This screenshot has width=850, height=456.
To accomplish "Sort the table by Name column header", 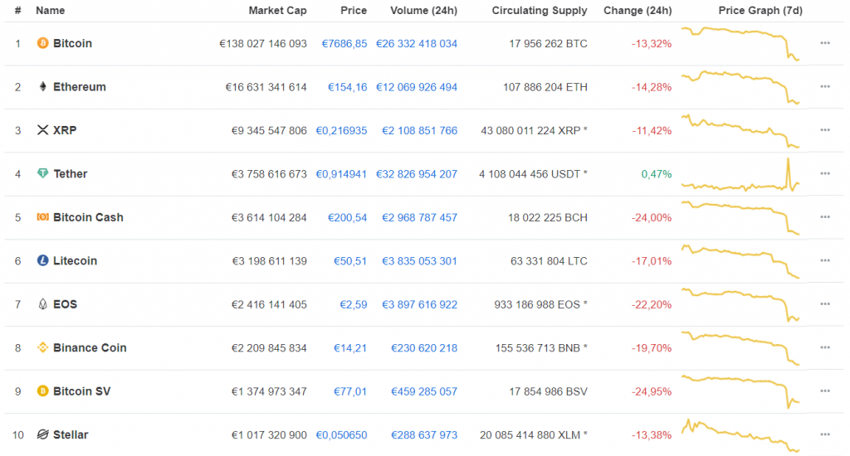I will (50, 10).
